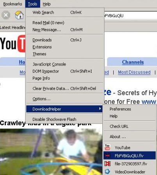
Task: Click the www ad link
Action: coord(149,102)
